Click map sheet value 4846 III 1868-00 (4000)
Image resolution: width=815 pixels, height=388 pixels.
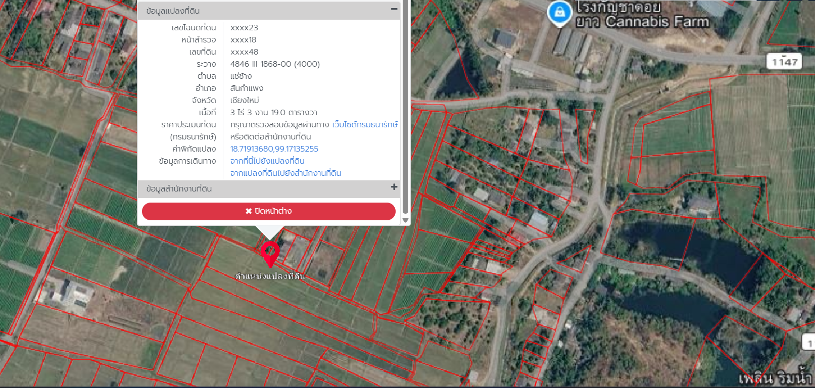[x=275, y=64]
